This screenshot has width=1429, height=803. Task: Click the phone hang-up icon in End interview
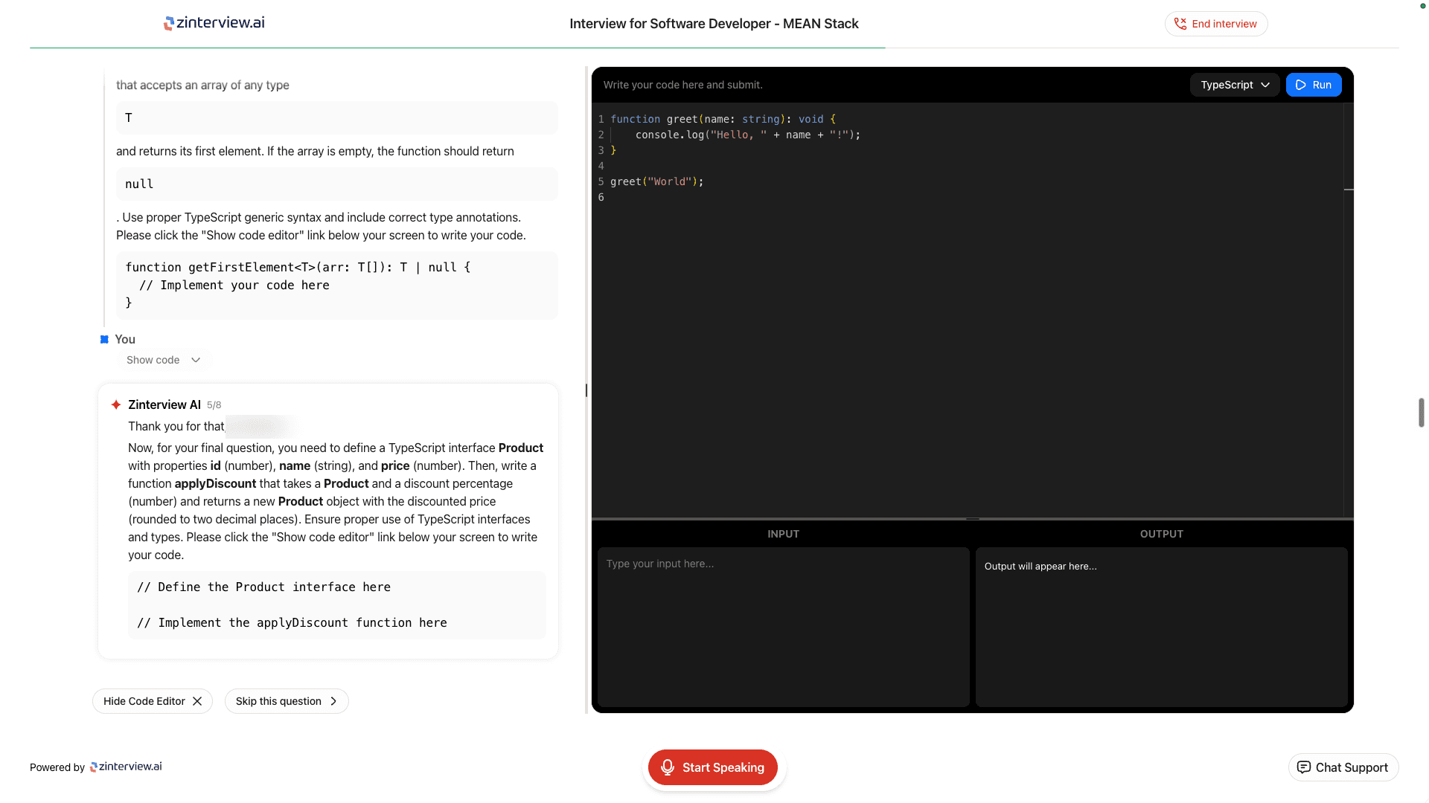pos(1180,24)
